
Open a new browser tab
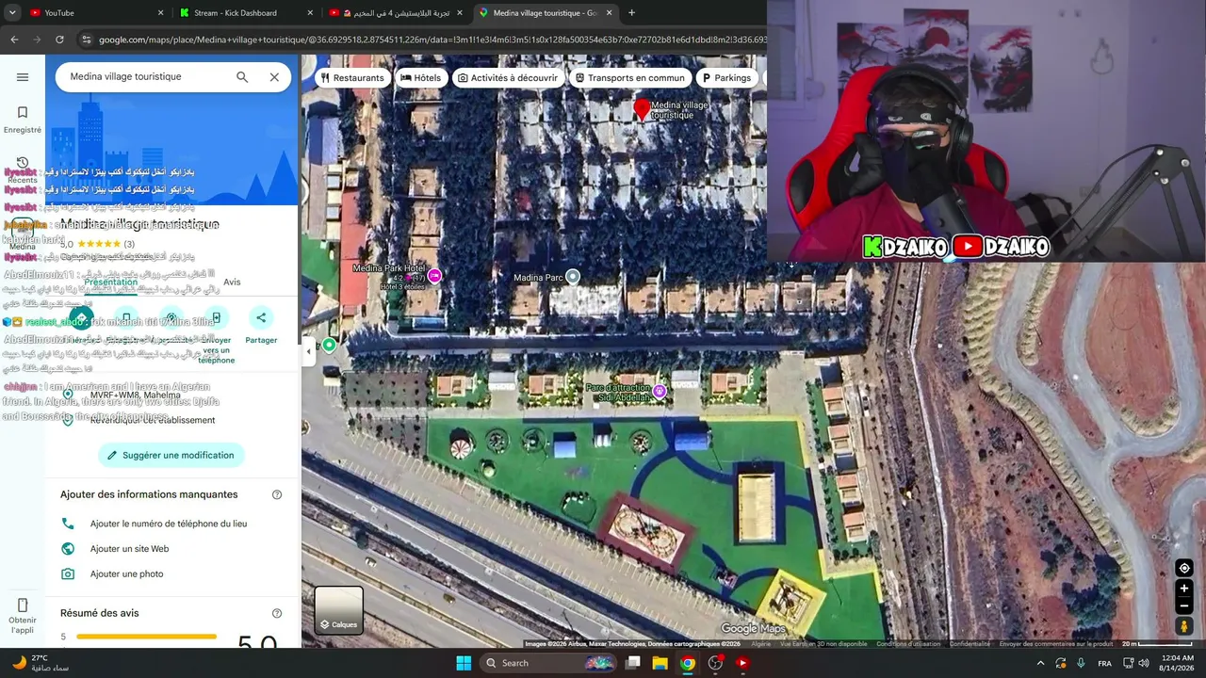click(631, 13)
